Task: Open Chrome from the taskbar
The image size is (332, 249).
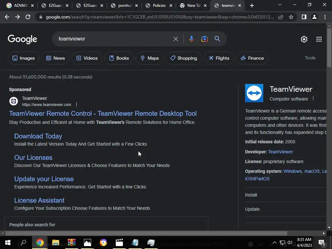Action: pyautogui.click(x=40, y=243)
